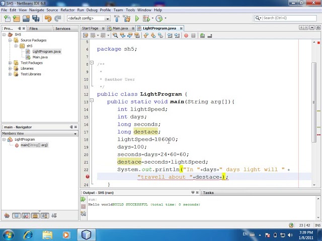
Task: Click Shift Line Left editor icon
Action: pos(170,36)
